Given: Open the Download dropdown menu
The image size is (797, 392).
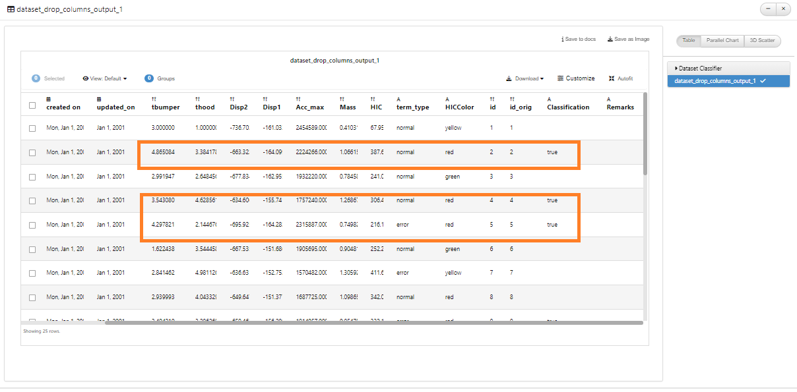Looking at the screenshot, I should pos(525,78).
